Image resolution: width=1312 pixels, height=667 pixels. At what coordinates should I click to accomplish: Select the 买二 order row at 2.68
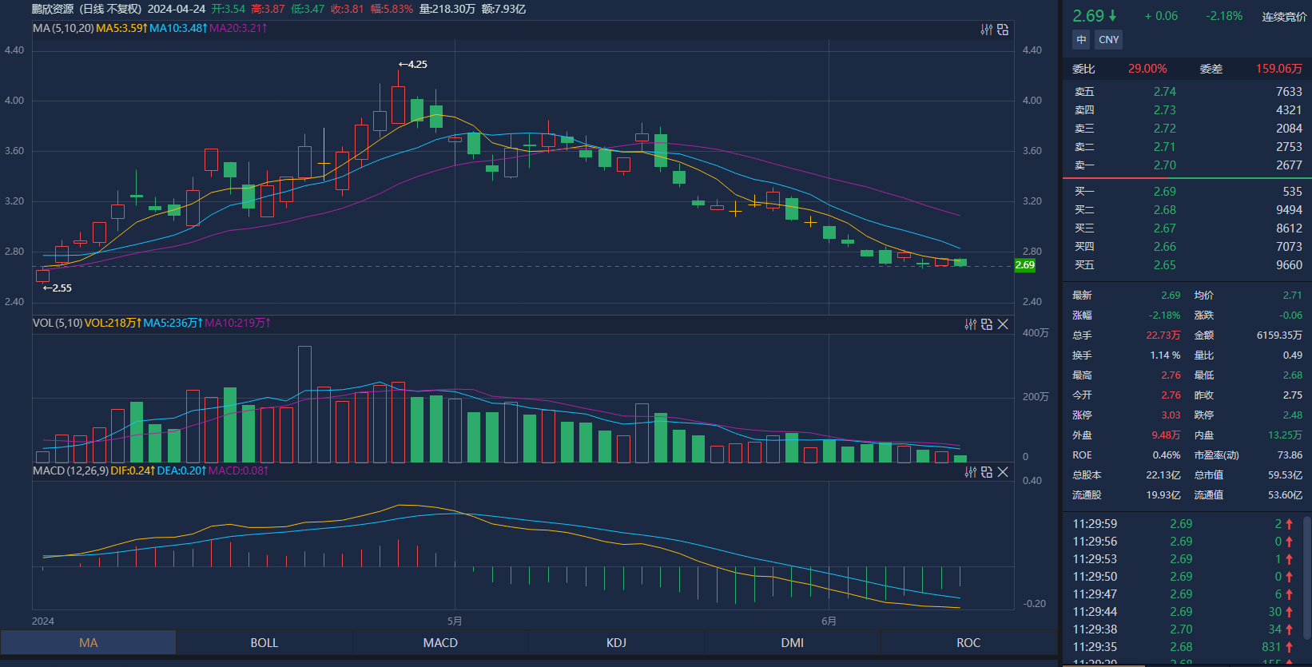1187,210
